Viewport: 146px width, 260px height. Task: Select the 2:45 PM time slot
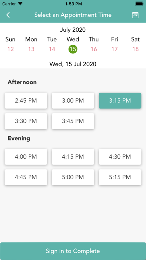[26, 100]
